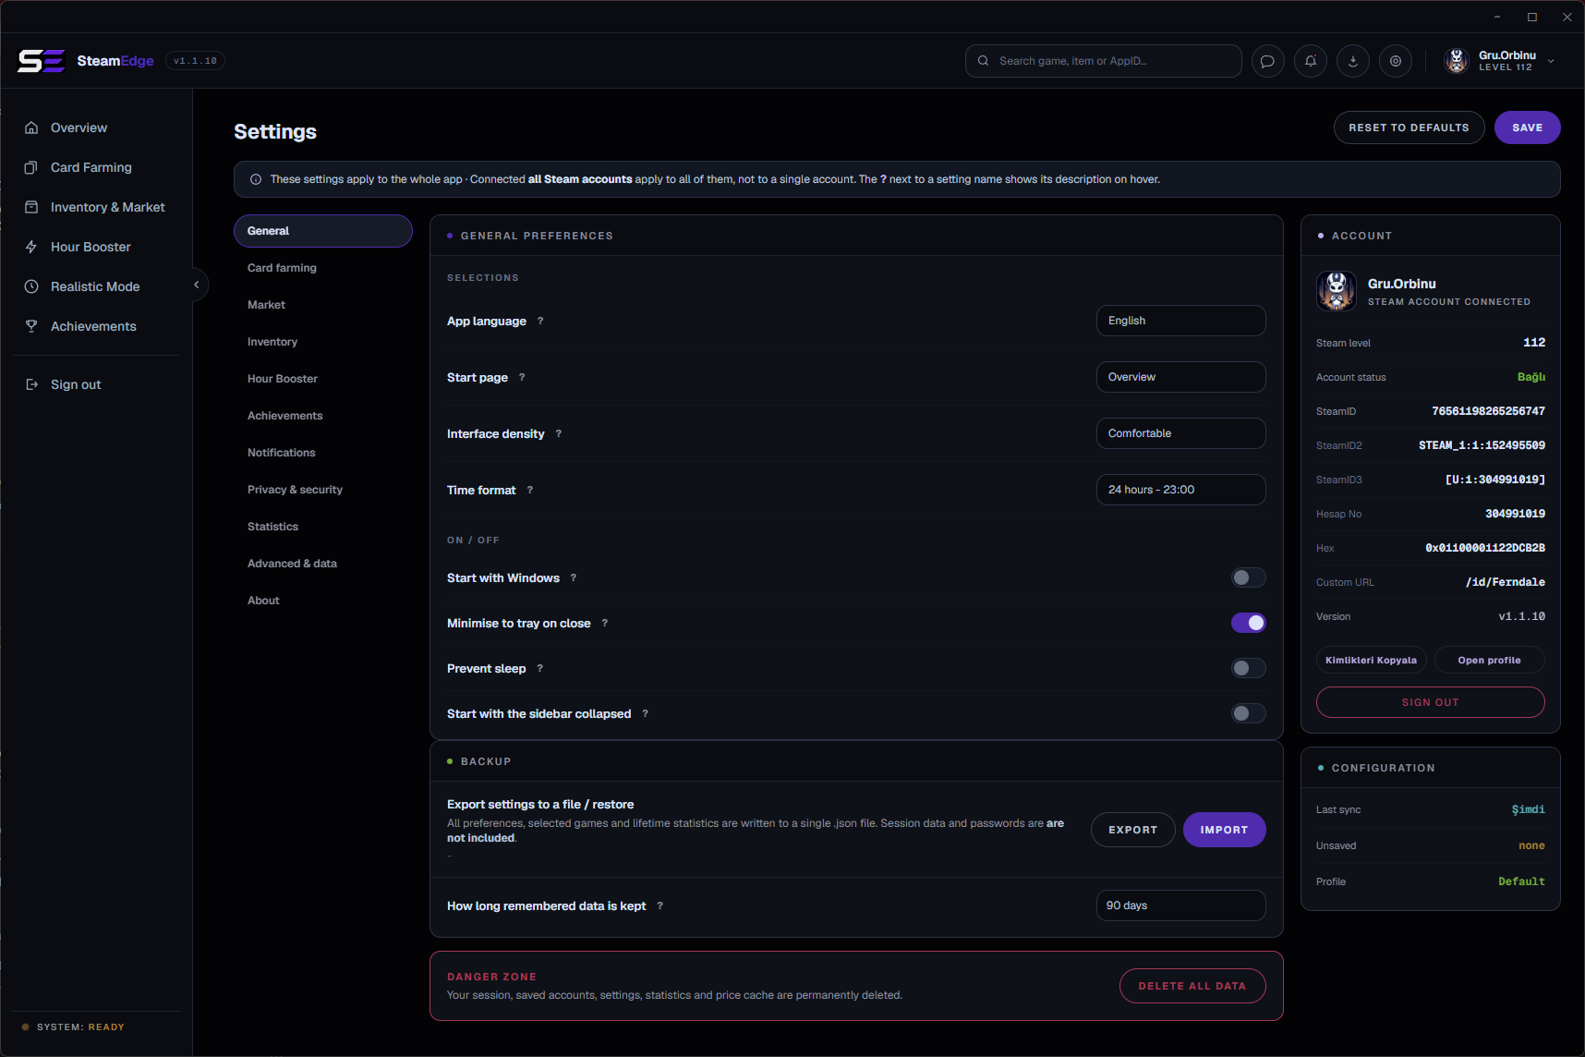Click the Realistic Mode clock icon
This screenshot has width=1585, height=1057.
click(31, 286)
